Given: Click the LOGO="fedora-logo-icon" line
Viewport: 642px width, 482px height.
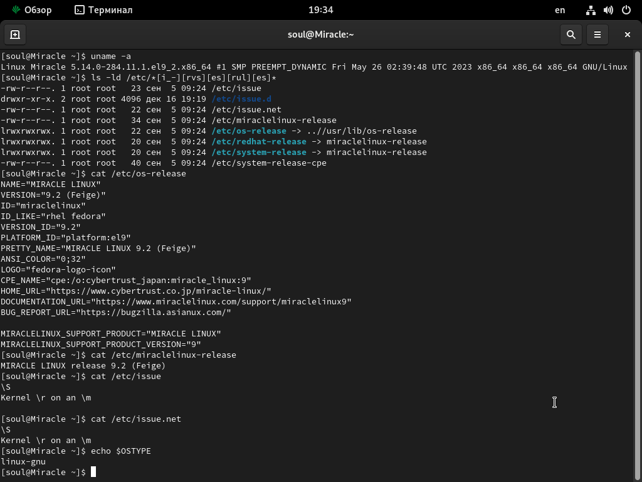Looking at the screenshot, I should click(58, 269).
